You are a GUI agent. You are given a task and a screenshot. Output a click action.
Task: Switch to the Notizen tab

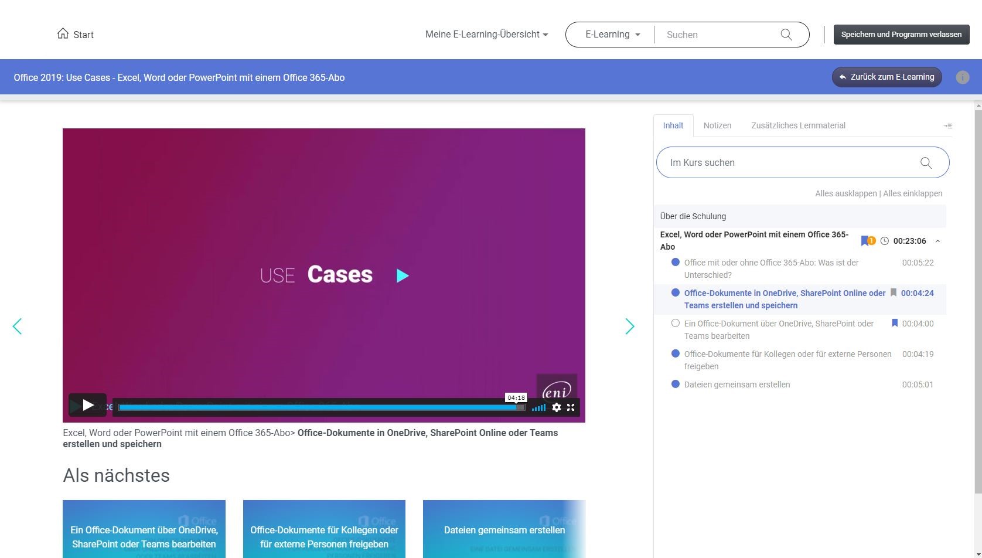click(x=717, y=125)
